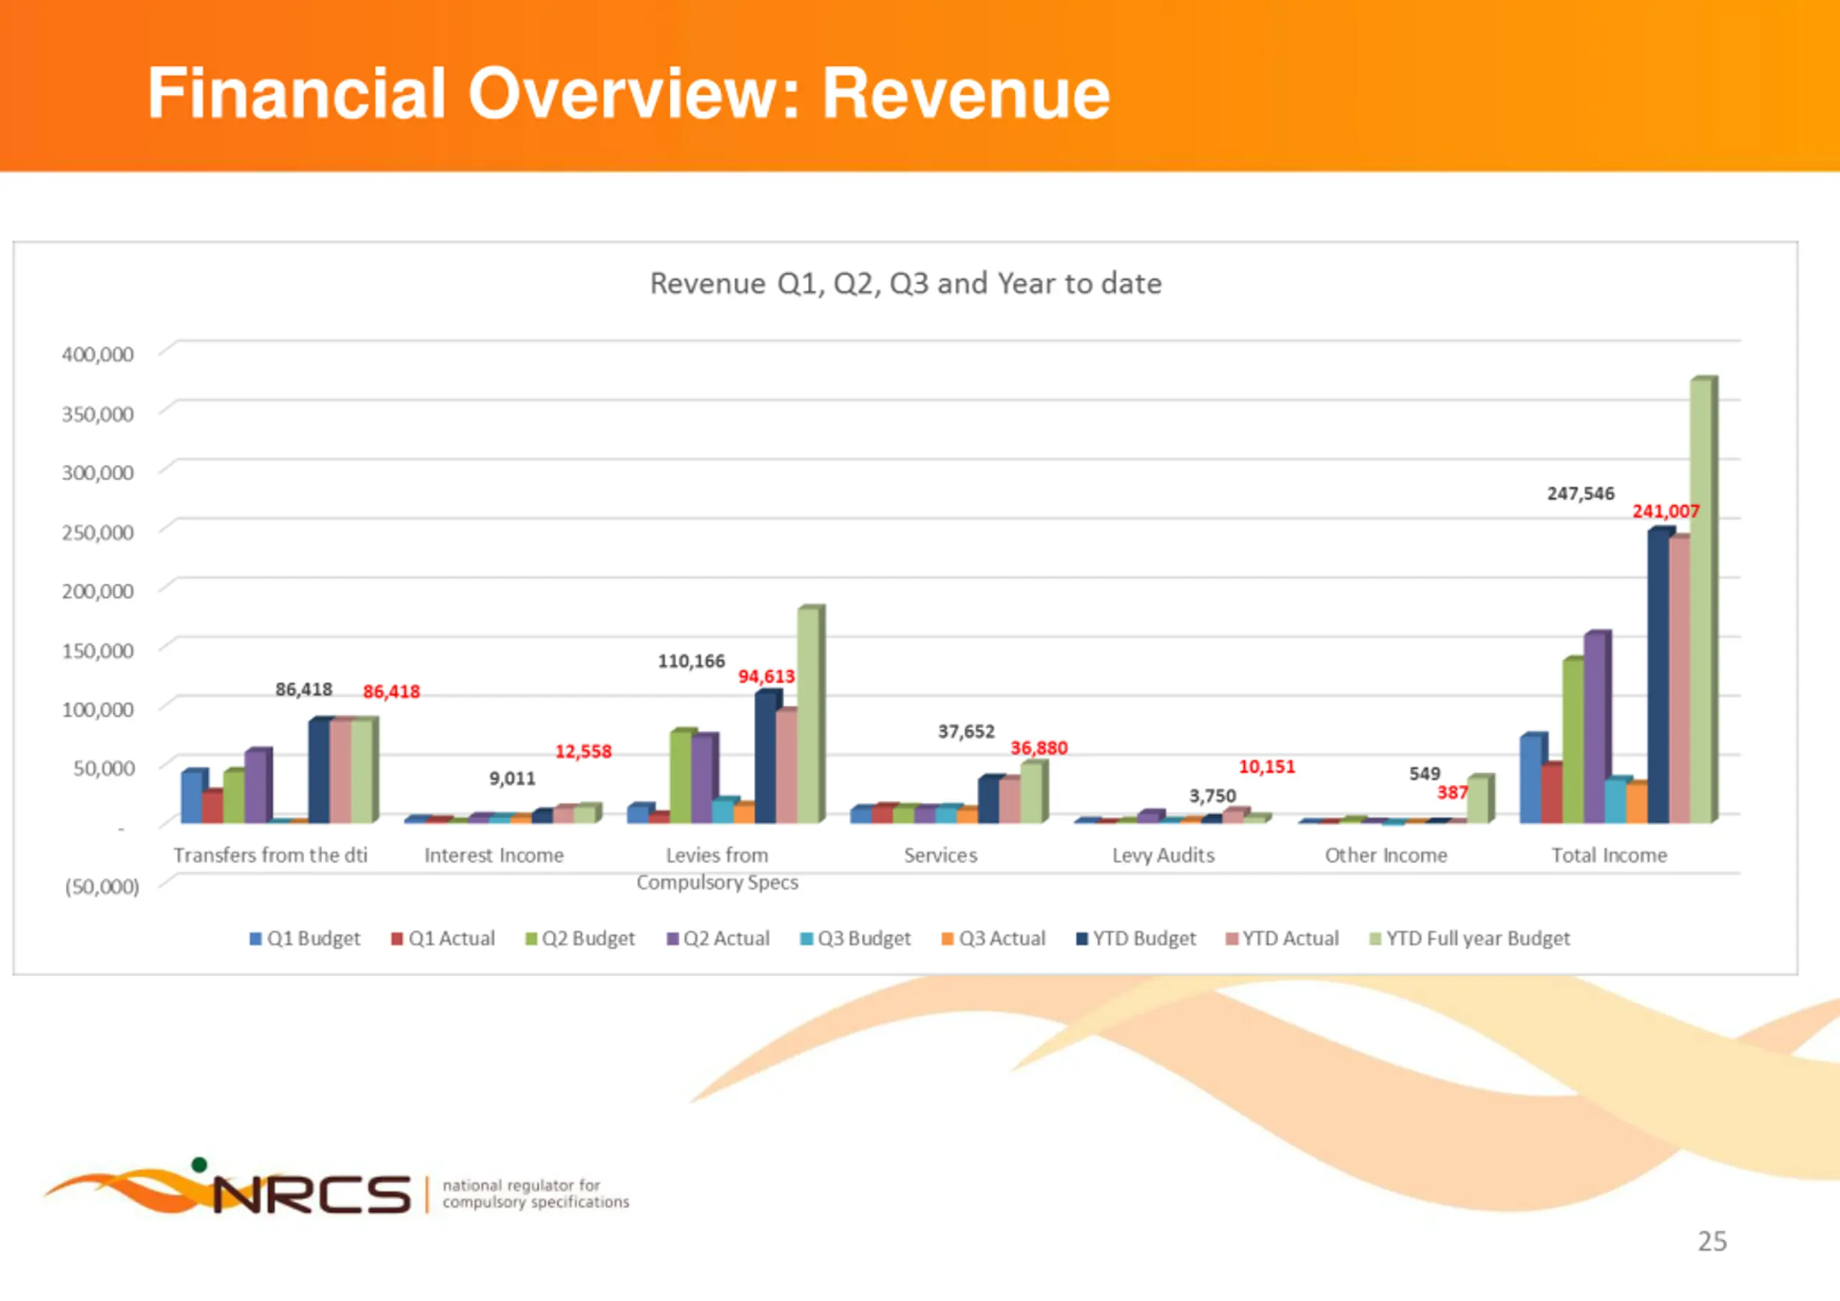Click the Levies from Compulsory Specs label
The width and height of the screenshot is (1840, 1301).
pos(717,869)
